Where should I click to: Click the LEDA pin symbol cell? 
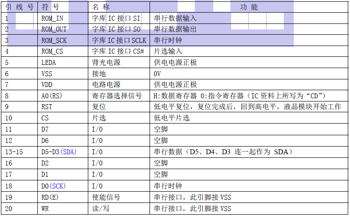click(x=48, y=63)
